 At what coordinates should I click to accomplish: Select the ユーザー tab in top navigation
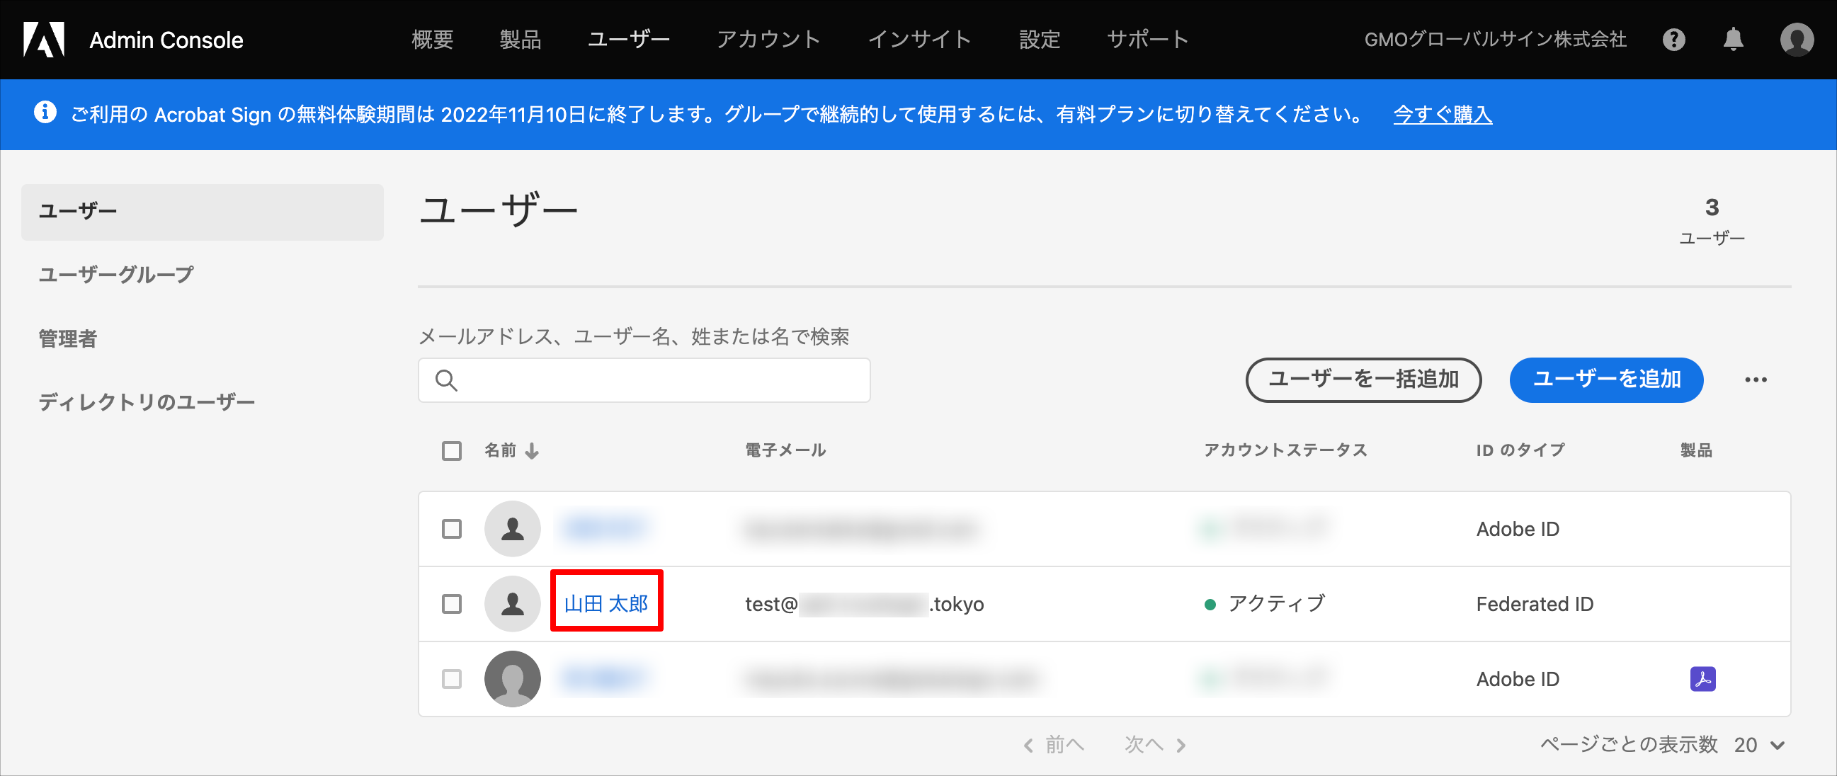(x=628, y=39)
